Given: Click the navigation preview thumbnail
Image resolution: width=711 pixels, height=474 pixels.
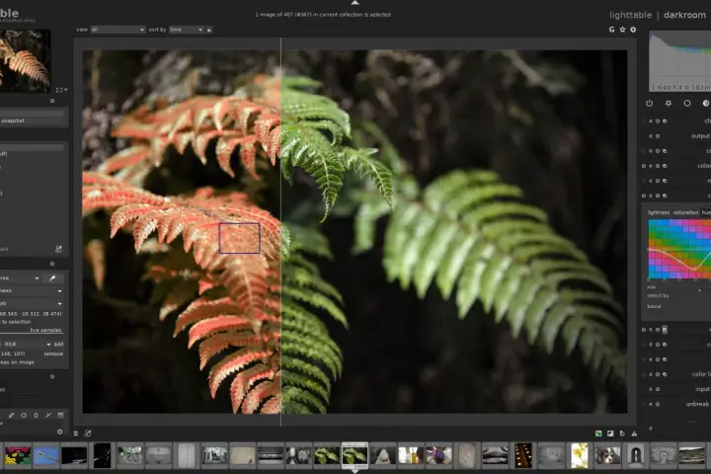Looking at the screenshot, I should [x=25, y=59].
